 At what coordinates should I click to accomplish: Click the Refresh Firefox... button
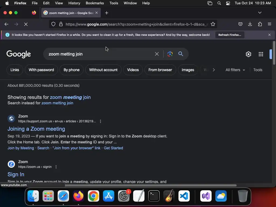230,35
